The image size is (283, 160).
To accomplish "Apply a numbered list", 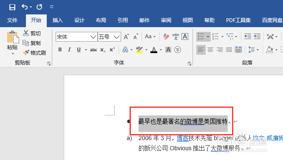I will pyautogui.click(x=215, y=36).
